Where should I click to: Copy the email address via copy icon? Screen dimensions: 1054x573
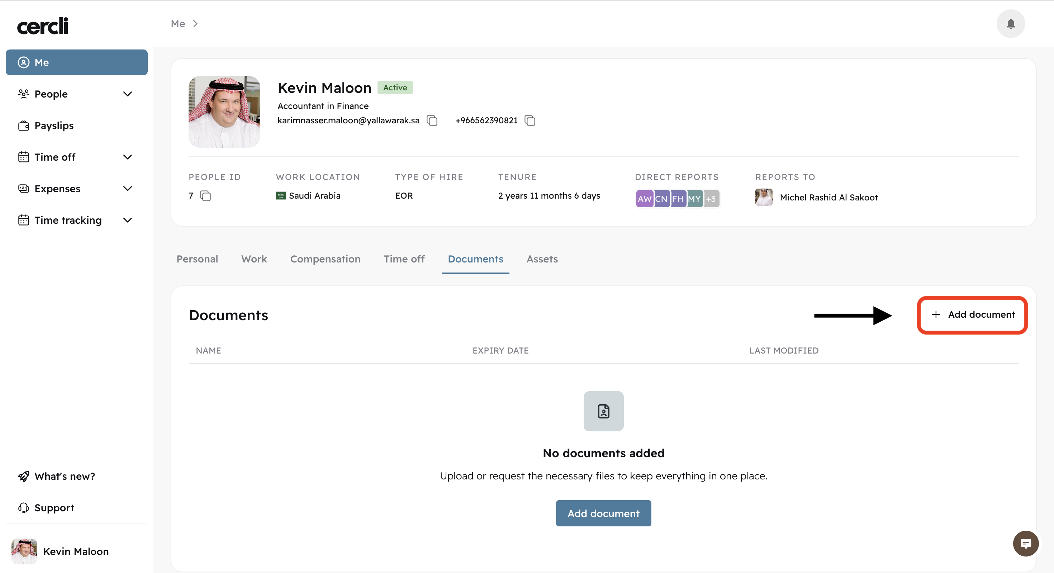point(432,120)
